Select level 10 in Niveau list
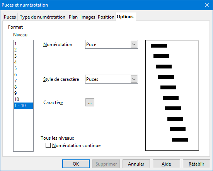 click(23, 99)
